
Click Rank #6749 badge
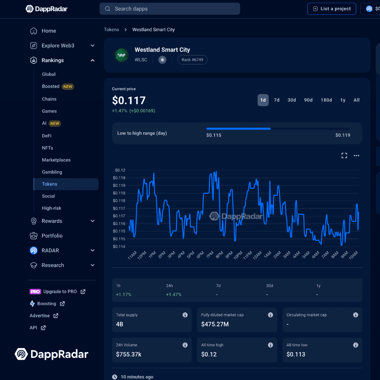coord(192,60)
